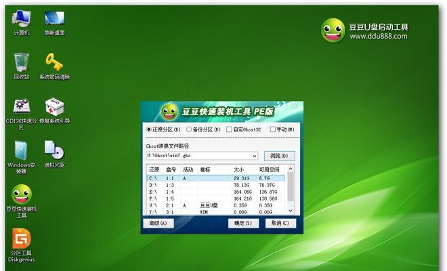Click the 盘号 column header
The width and height of the screenshot is (447, 271).
click(171, 170)
